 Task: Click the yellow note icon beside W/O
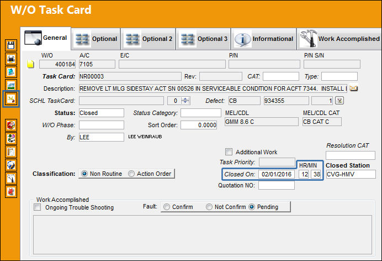pyautogui.click(x=30, y=64)
